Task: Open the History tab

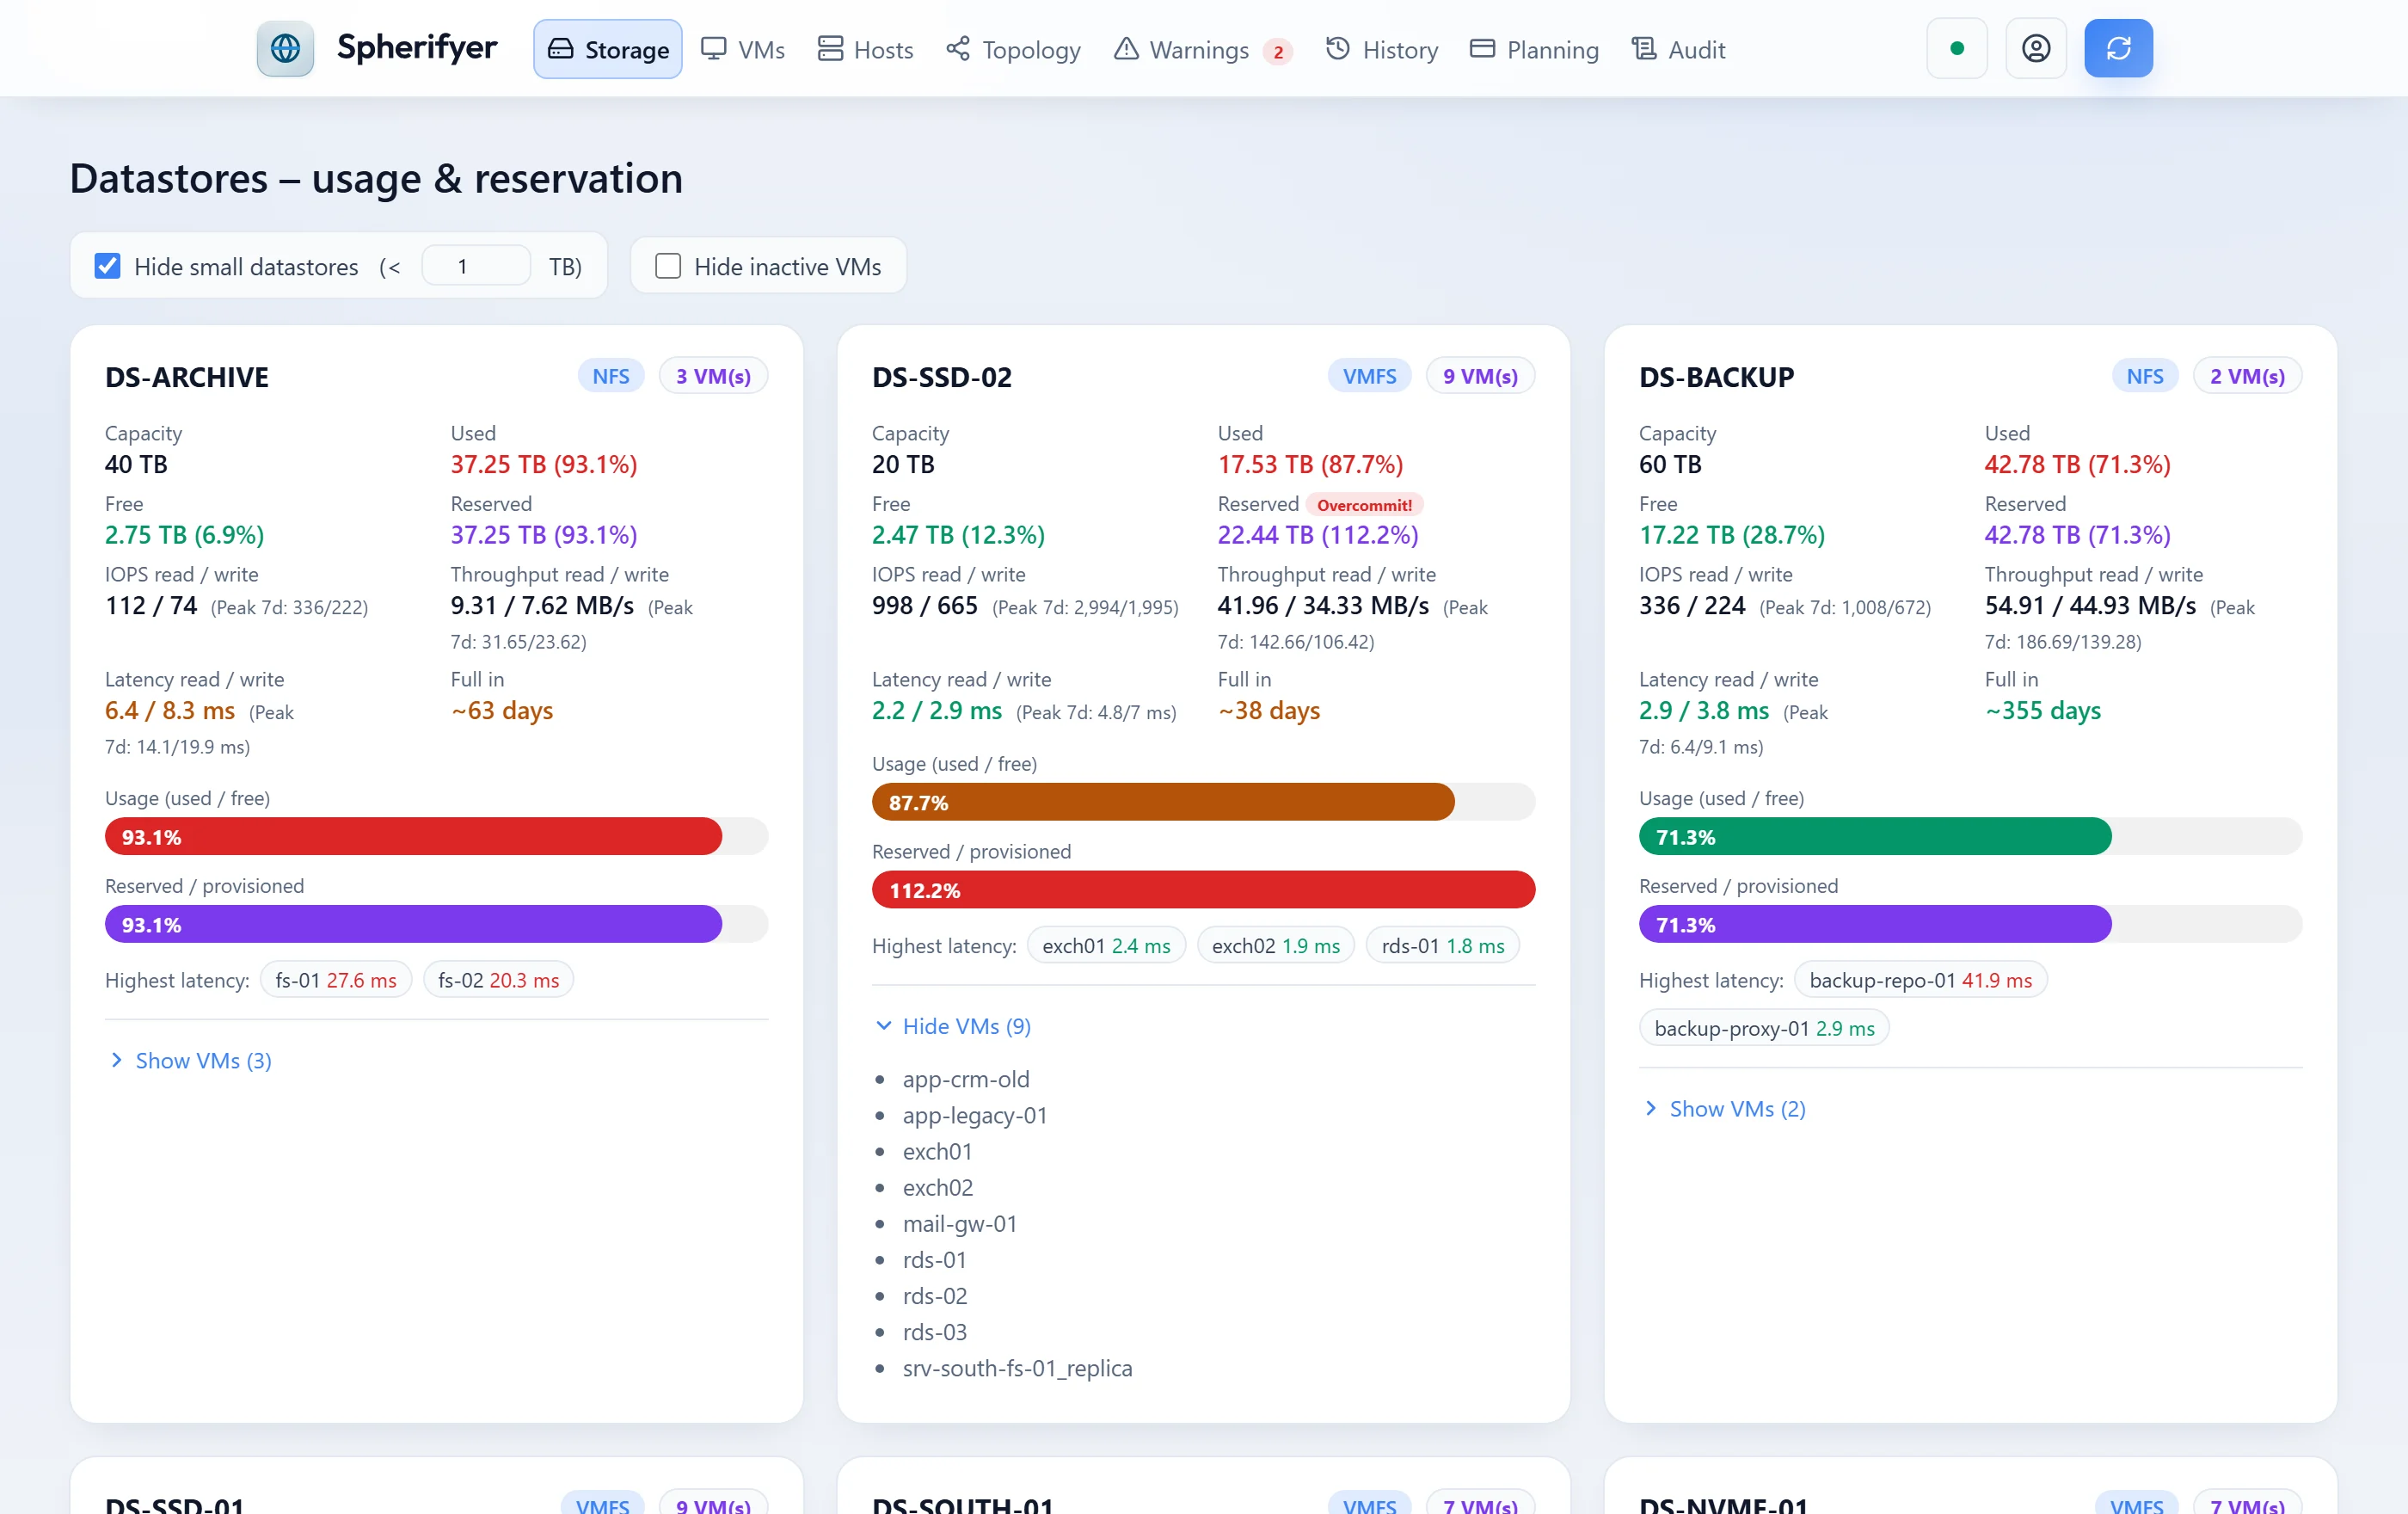Action: [x=1382, y=49]
